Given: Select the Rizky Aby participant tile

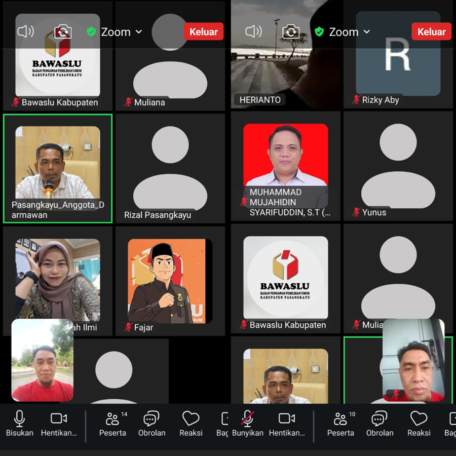Looking at the screenshot, I should 398,54.
